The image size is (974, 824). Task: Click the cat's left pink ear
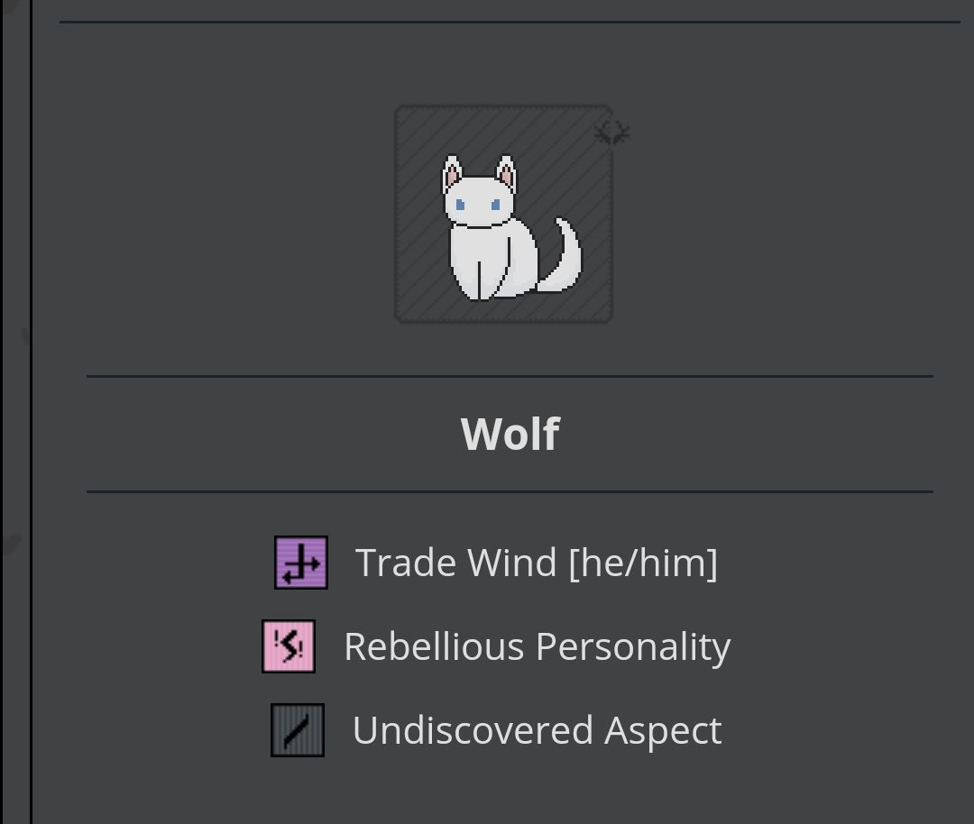(452, 172)
